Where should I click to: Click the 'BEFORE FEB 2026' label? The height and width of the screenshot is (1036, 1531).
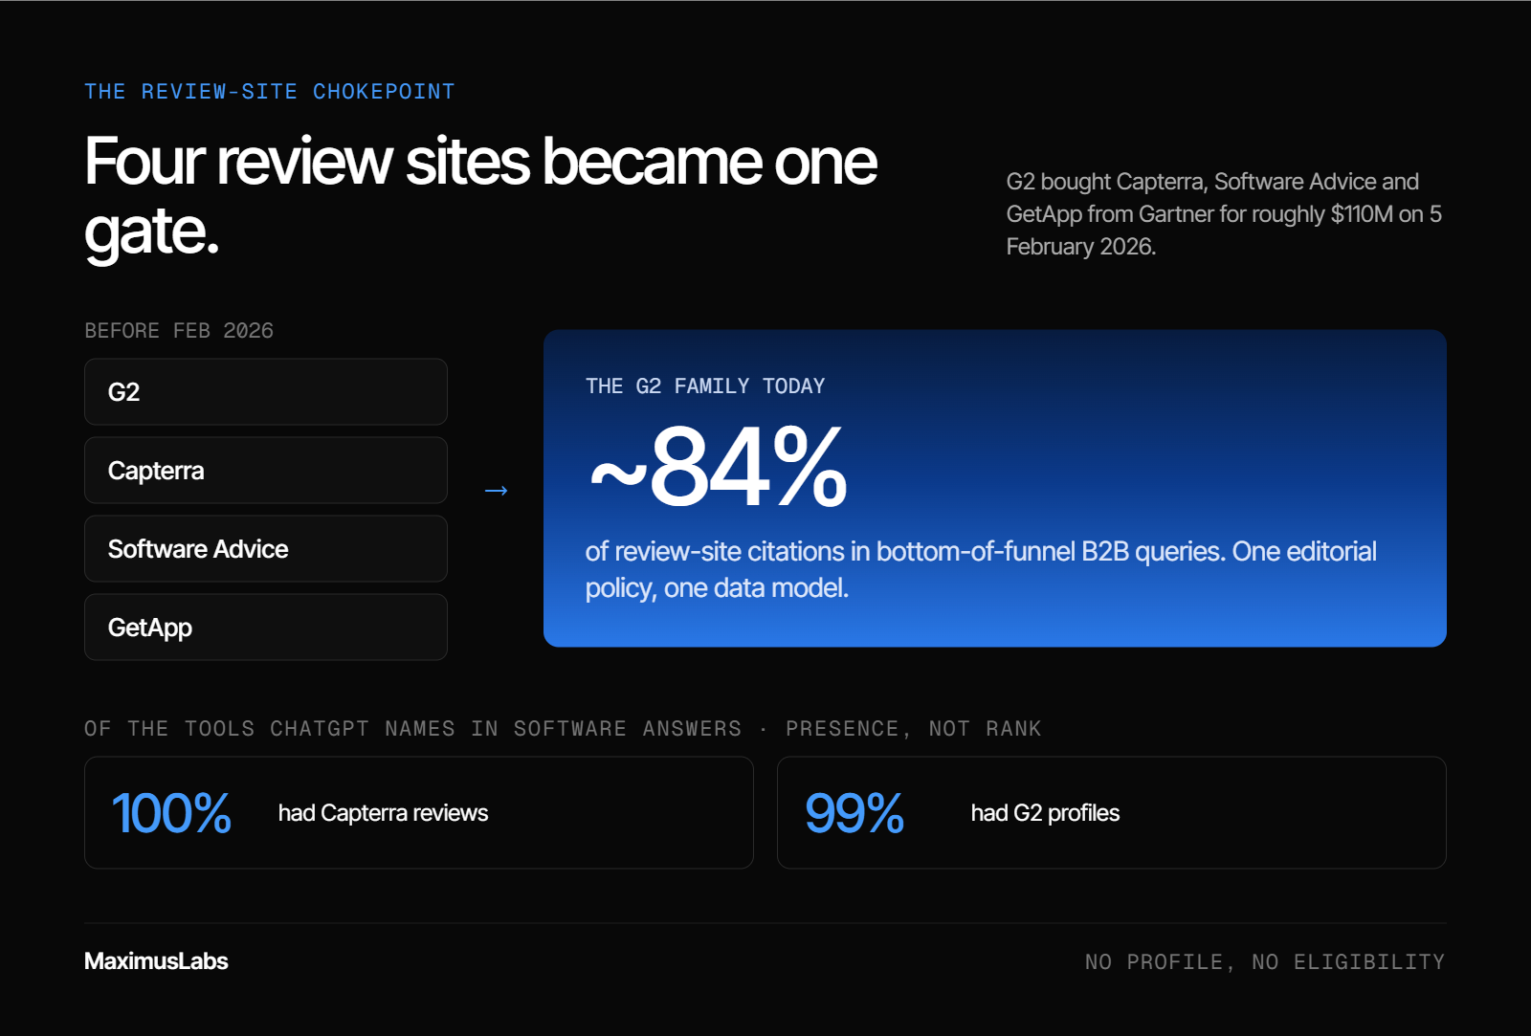pos(179,331)
